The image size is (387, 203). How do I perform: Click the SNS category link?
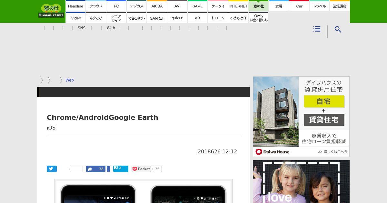pos(82,28)
